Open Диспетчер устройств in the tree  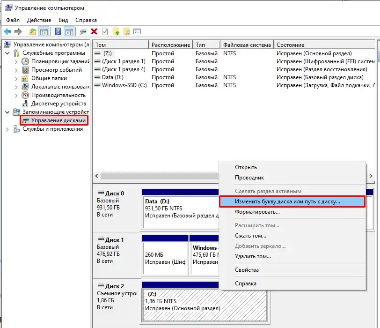point(58,104)
